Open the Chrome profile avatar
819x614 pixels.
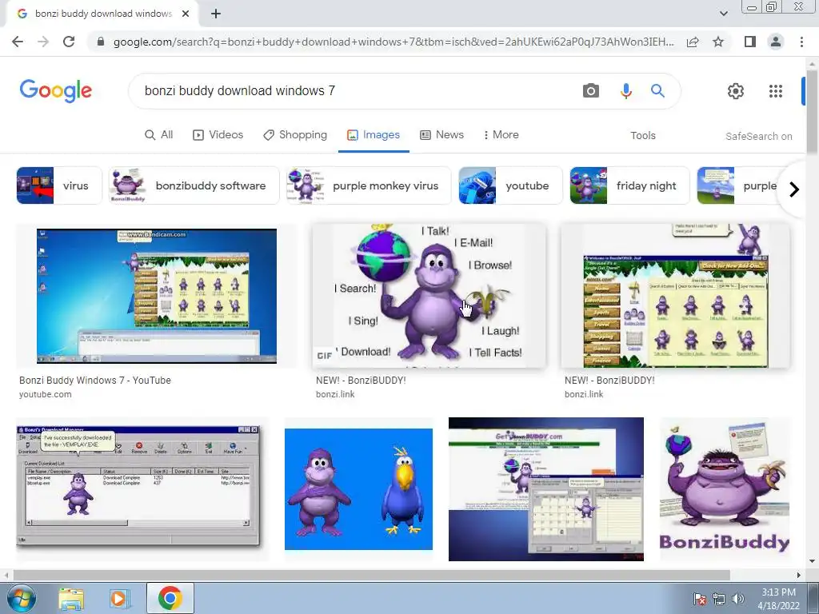point(776,42)
